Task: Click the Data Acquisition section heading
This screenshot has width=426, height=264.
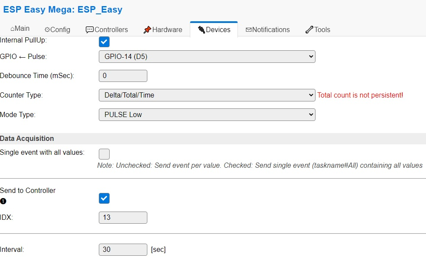Action: click(x=27, y=138)
